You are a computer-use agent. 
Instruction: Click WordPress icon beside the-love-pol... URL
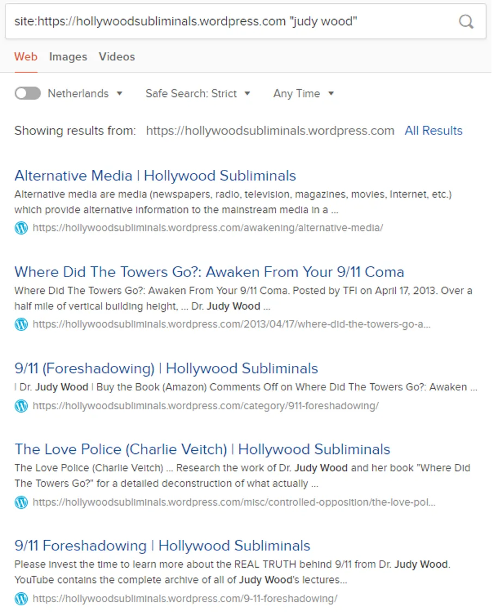click(21, 502)
